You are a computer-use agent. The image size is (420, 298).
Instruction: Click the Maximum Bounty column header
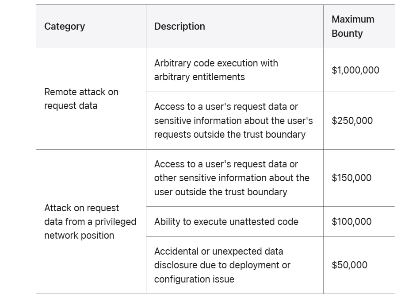(353, 26)
